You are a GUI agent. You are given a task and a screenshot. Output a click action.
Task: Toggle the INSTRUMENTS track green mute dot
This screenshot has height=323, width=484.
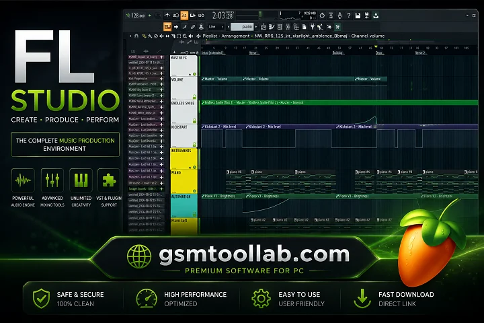(x=194, y=167)
